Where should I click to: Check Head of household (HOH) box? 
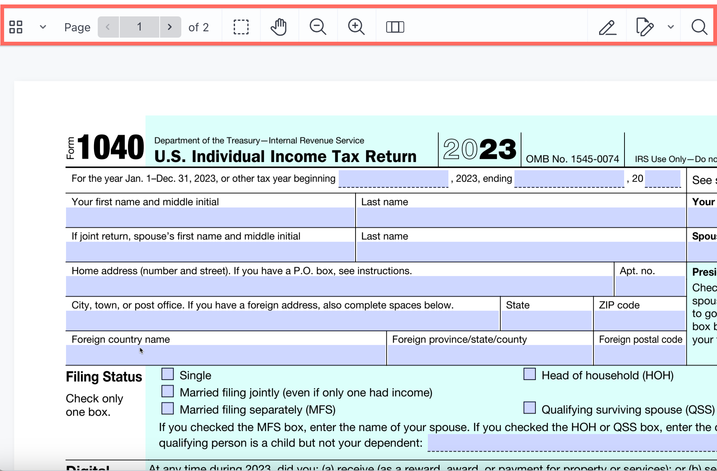(x=529, y=374)
